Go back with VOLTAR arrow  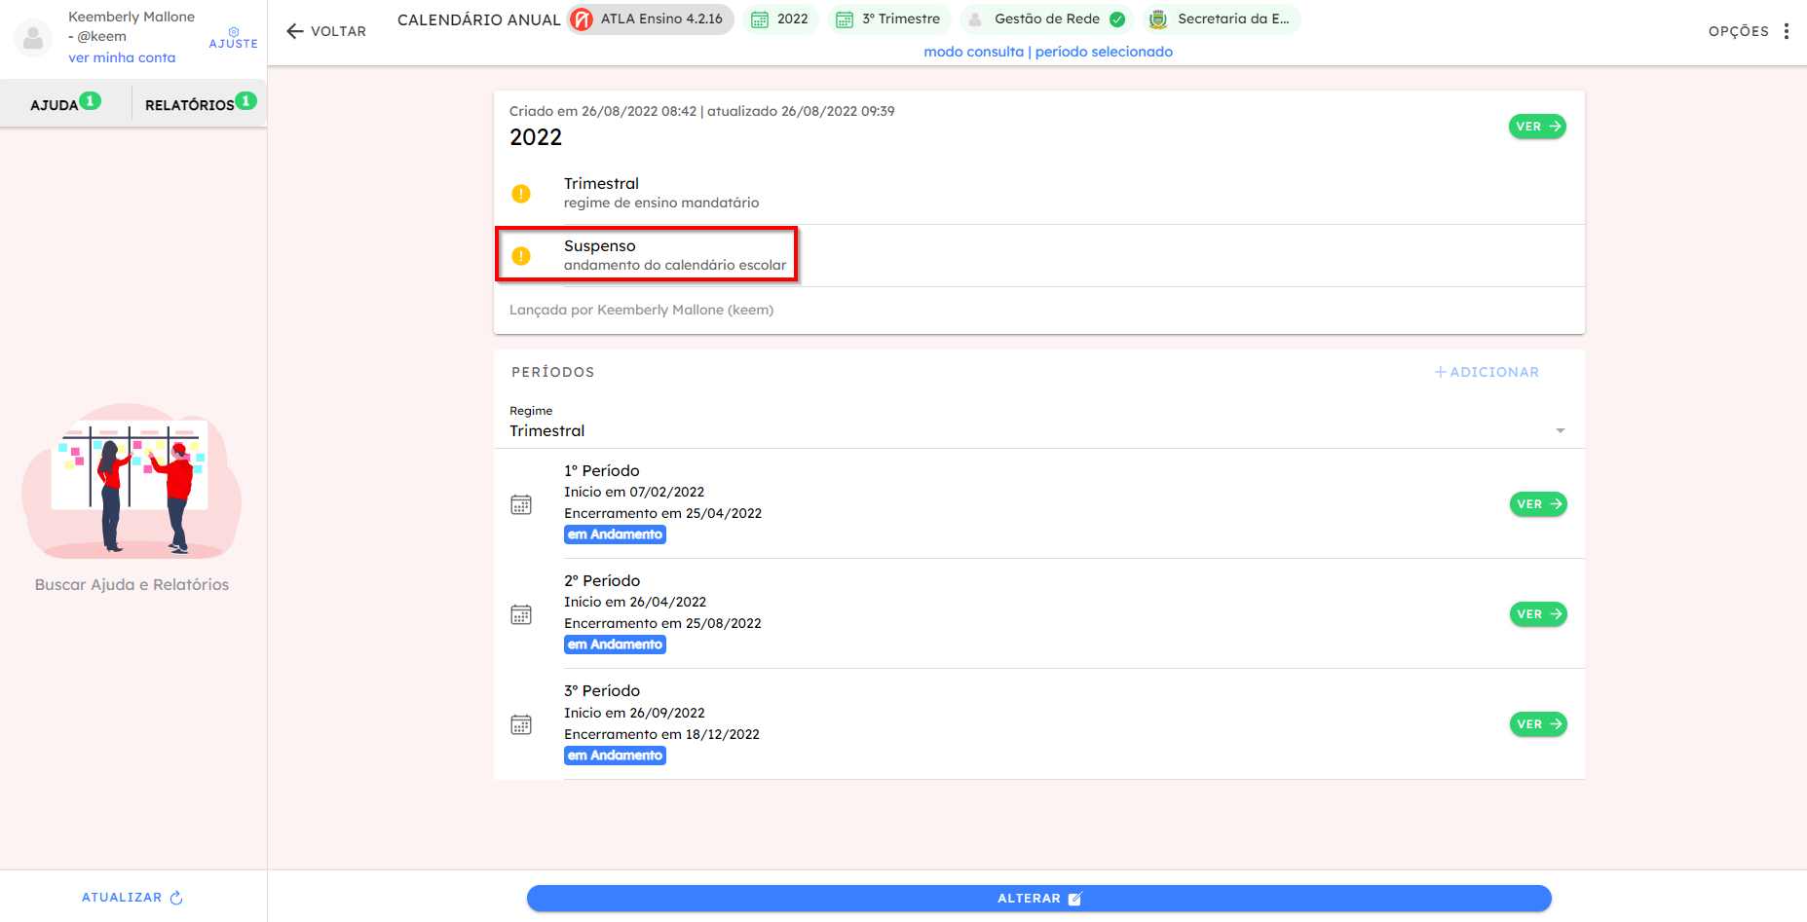(326, 31)
